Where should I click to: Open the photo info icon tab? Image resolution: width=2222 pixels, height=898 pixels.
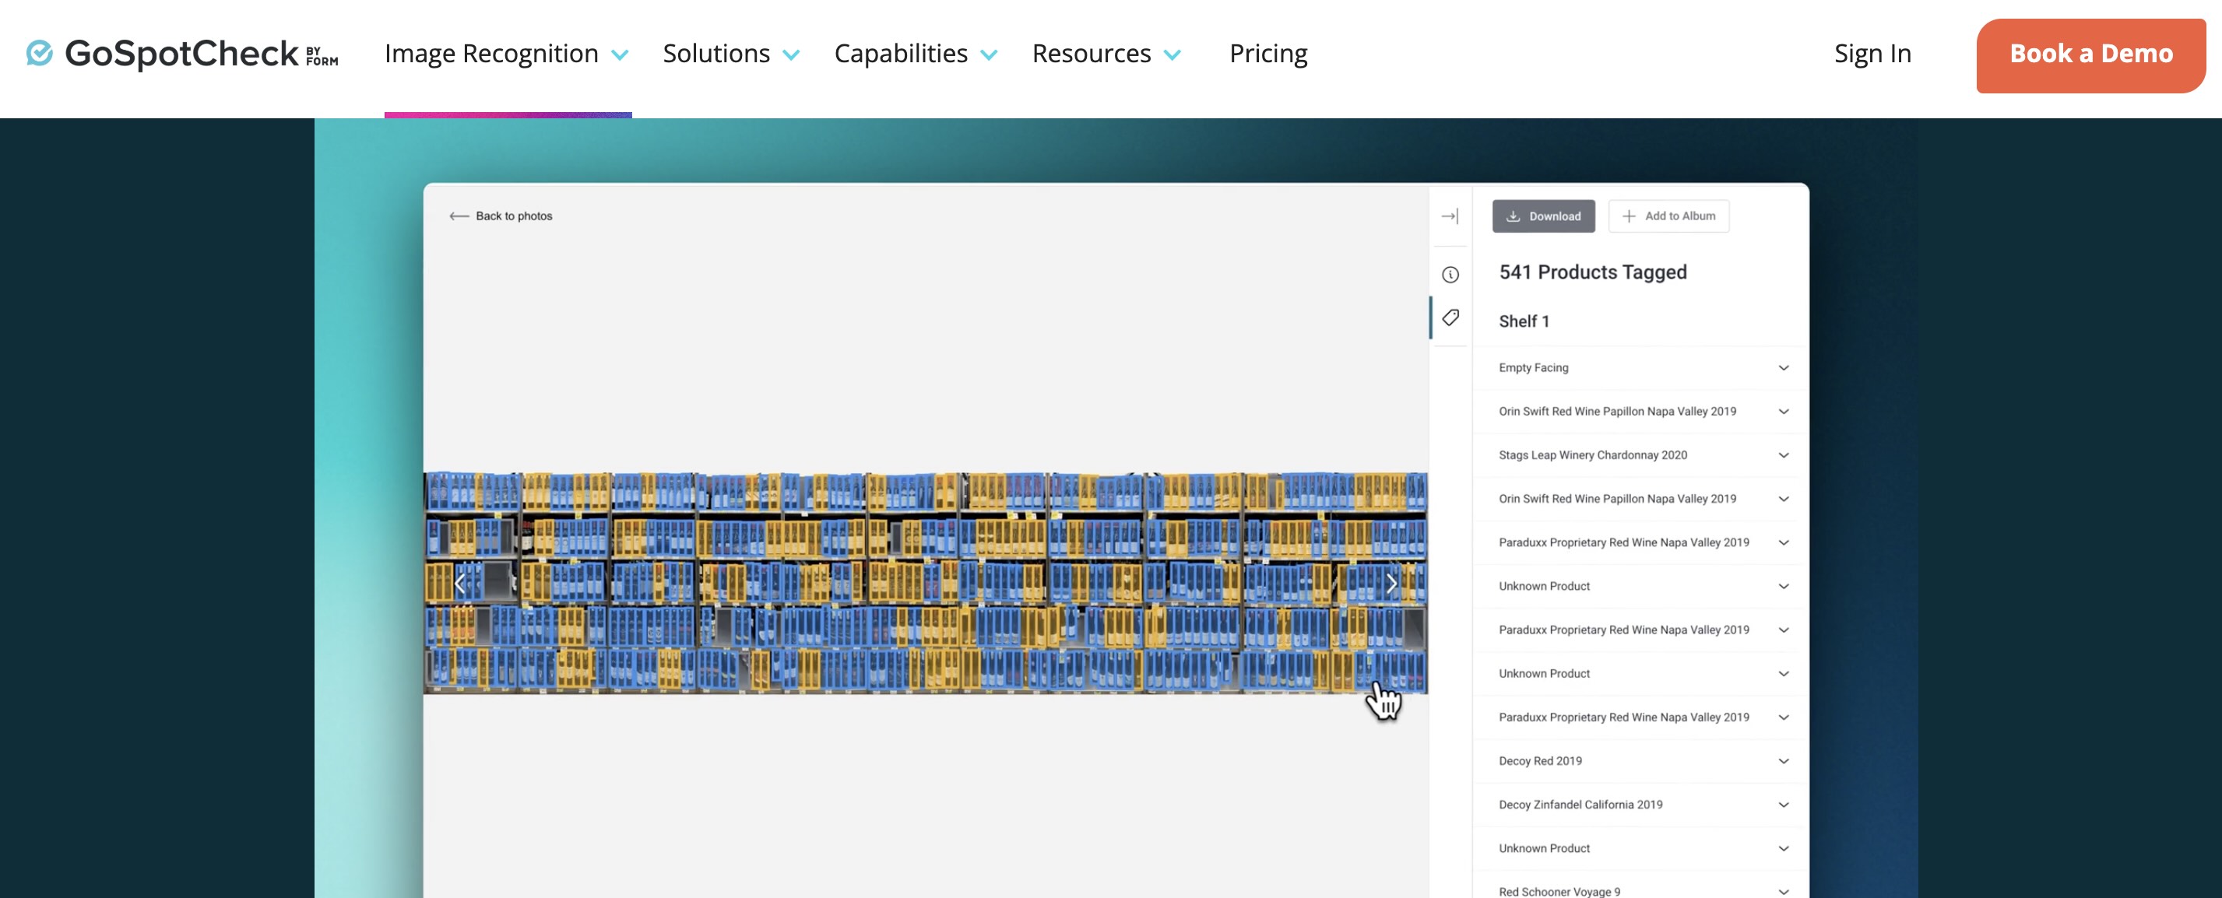coord(1450,274)
